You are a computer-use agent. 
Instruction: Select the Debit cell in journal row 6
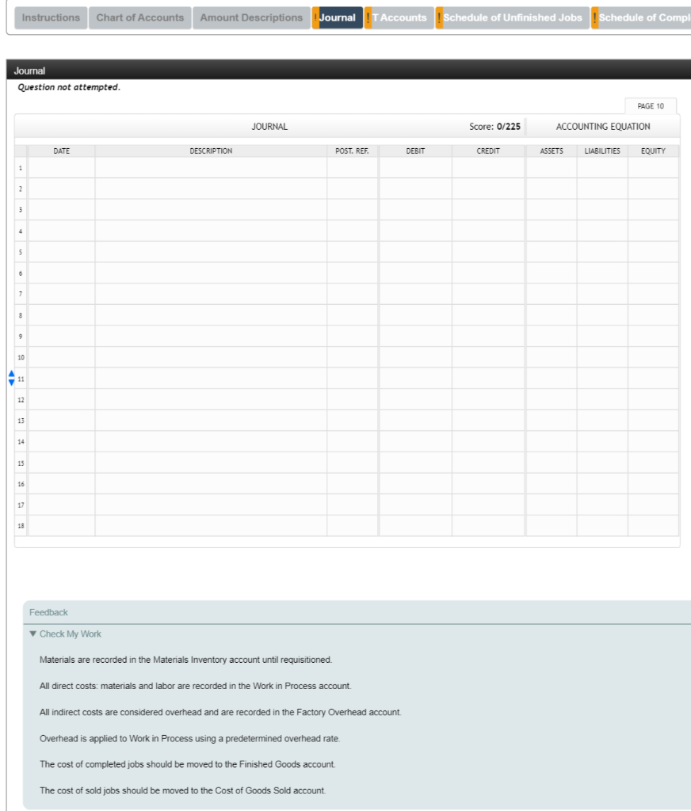point(416,273)
